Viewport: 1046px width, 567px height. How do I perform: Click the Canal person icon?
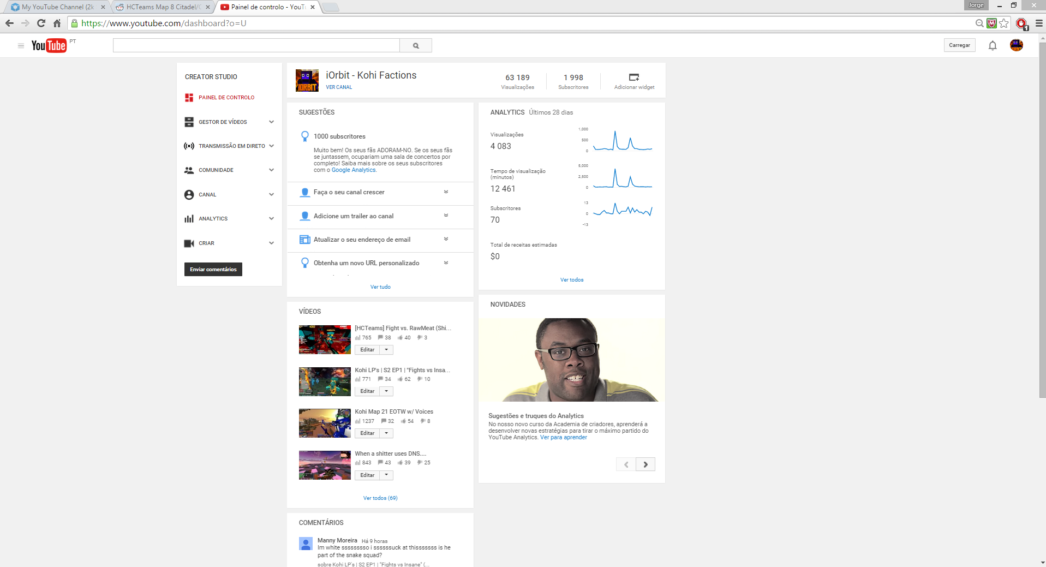189,194
